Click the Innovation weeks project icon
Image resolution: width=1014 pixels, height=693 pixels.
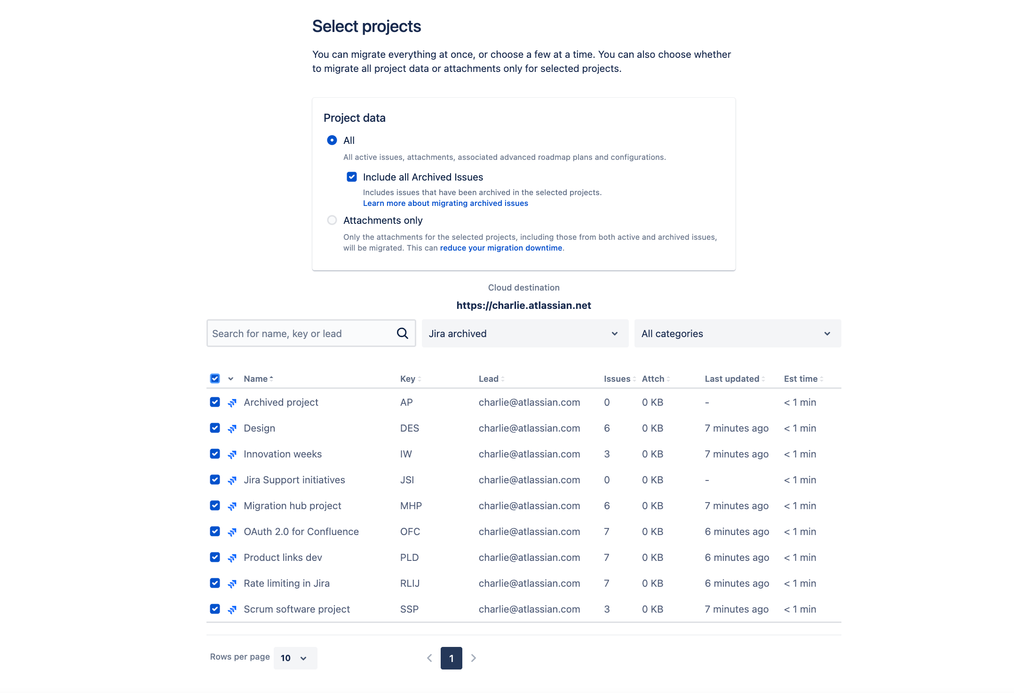(232, 454)
